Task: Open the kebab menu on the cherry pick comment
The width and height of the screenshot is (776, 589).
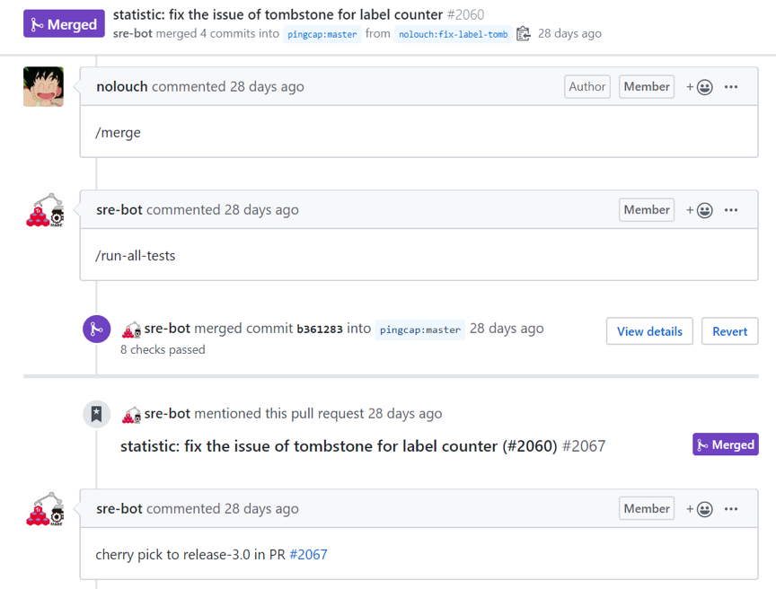Action: 731,508
